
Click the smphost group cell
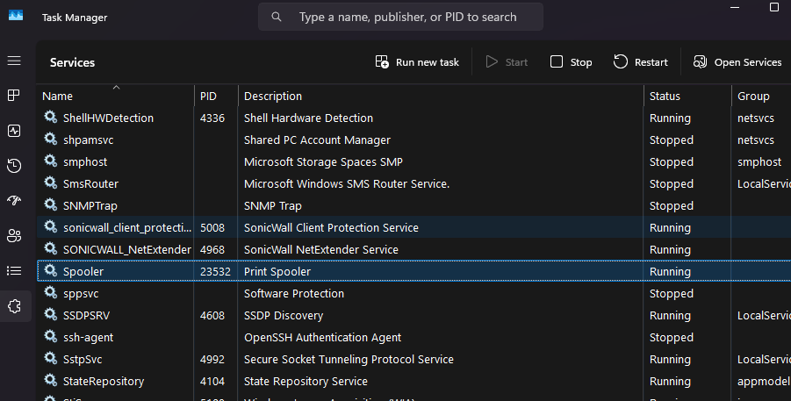point(759,162)
